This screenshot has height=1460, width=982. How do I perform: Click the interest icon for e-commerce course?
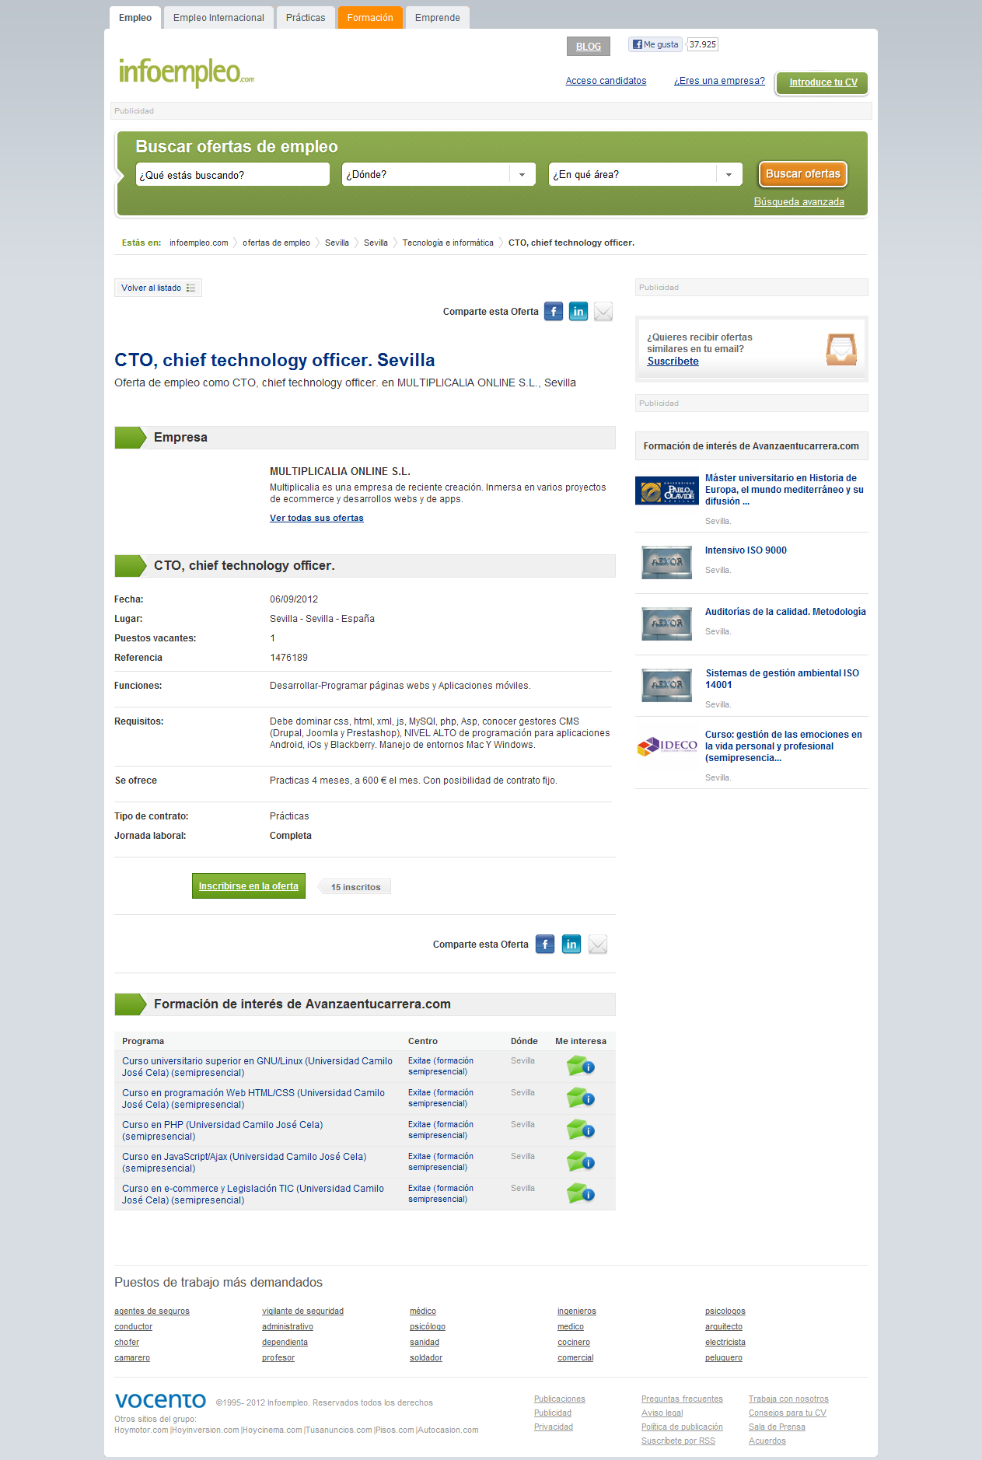click(581, 1193)
